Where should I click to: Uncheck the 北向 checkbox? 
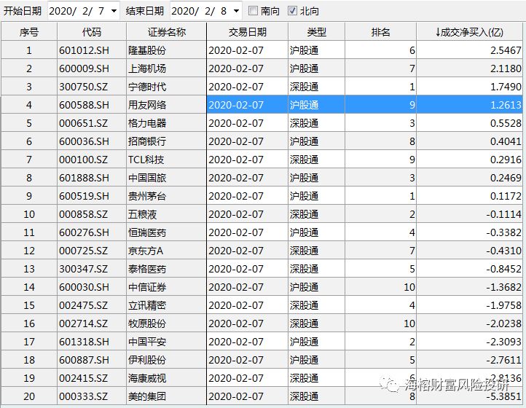pyautogui.click(x=292, y=11)
